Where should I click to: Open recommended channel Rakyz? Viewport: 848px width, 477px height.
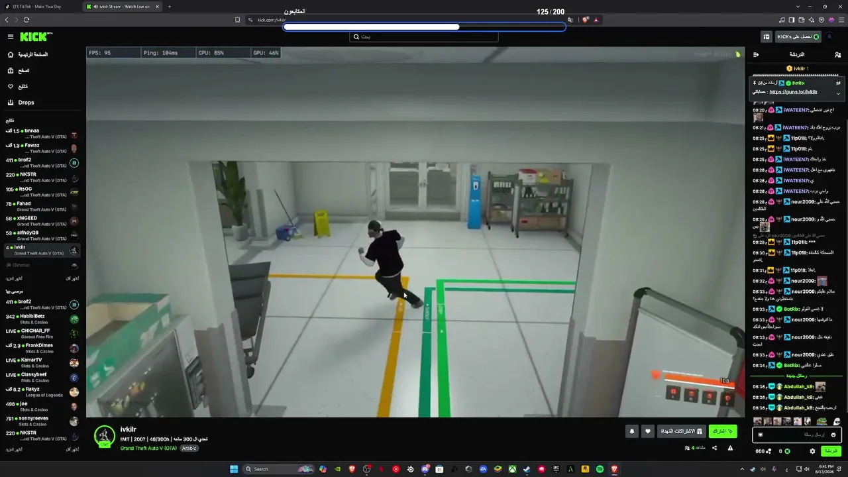(x=42, y=392)
